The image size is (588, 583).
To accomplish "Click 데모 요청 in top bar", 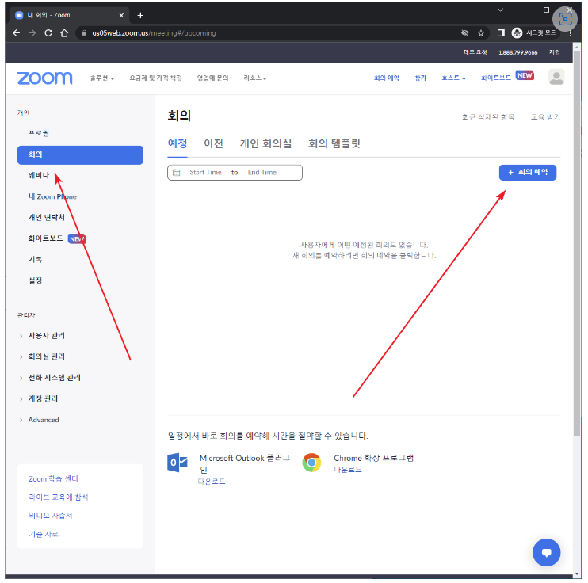I will [x=475, y=52].
